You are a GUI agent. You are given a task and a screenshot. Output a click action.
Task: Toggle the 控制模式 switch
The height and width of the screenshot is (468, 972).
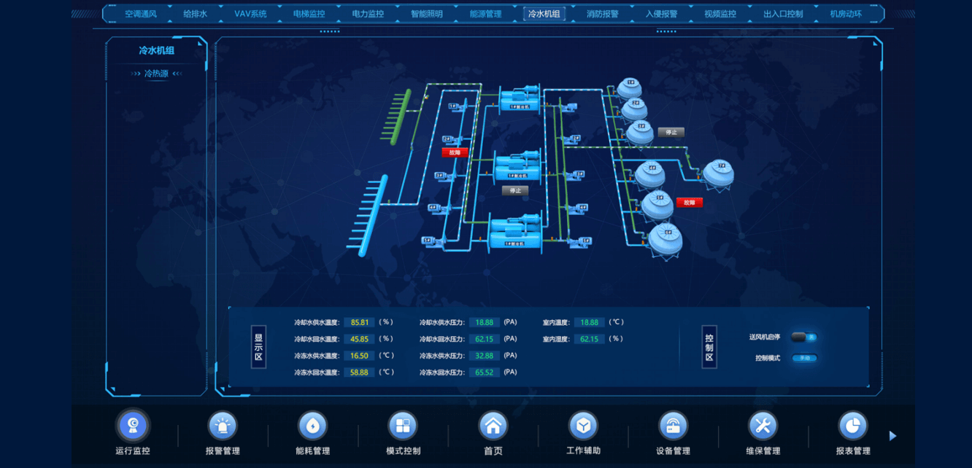803,358
